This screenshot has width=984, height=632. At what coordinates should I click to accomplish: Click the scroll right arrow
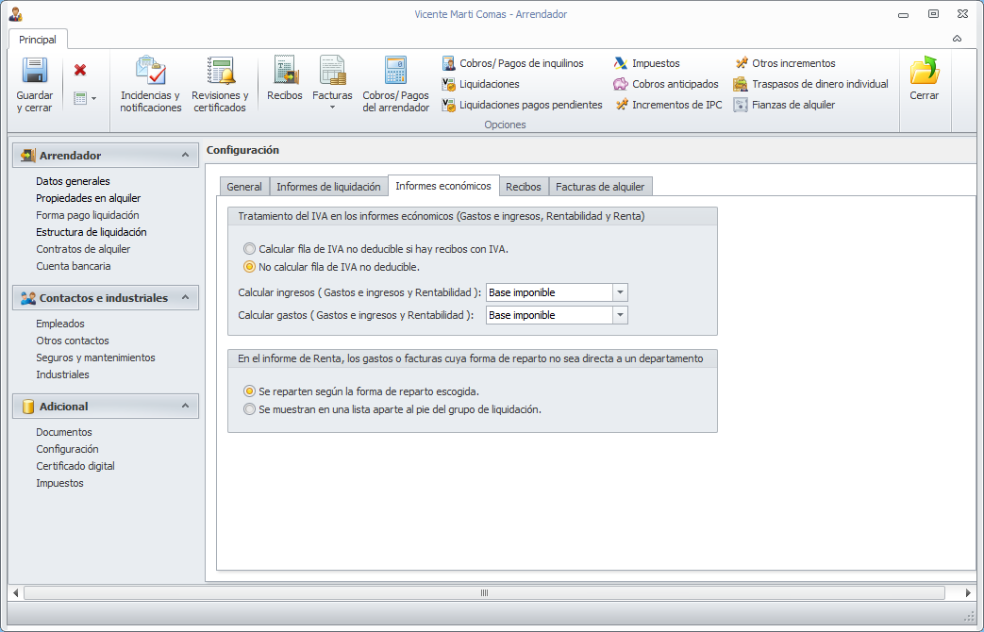click(968, 592)
